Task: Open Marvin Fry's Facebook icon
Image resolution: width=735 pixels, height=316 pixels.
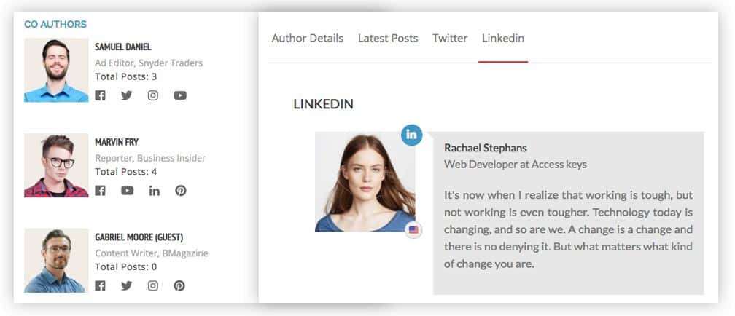Action: [x=100, y=191]
